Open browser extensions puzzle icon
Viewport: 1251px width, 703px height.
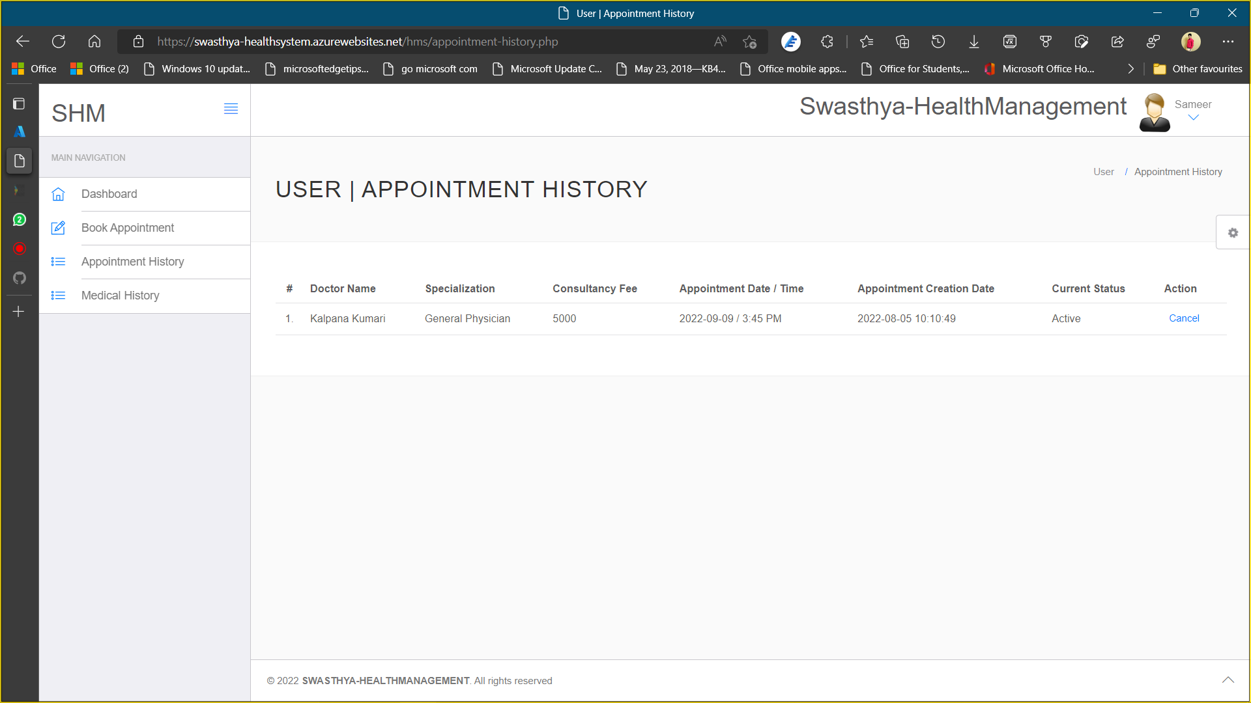point(827,42)
